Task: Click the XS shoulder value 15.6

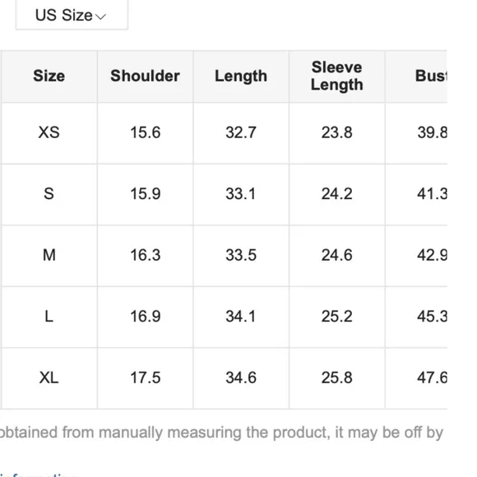Action: [145, 132]
